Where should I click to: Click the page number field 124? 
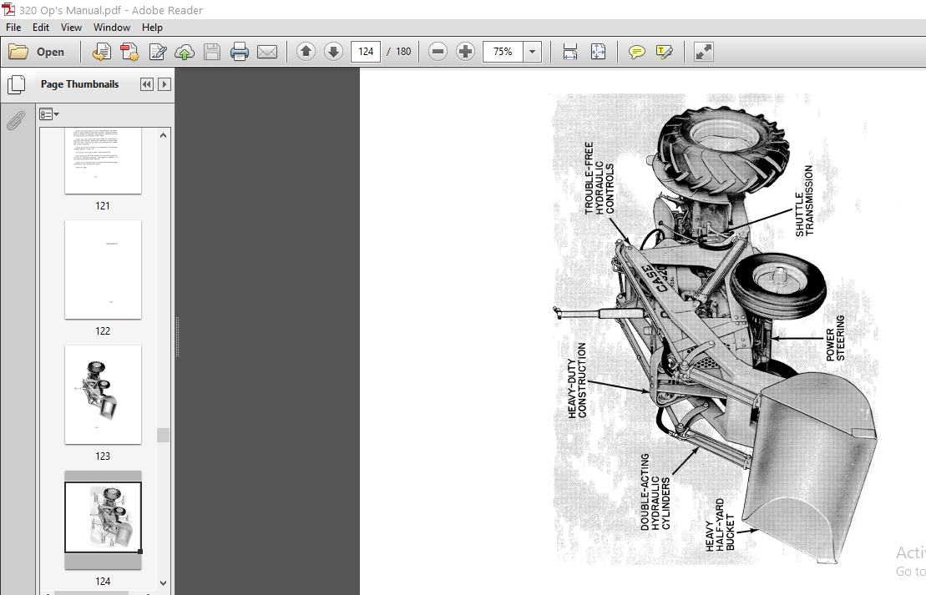pos(366,52)
